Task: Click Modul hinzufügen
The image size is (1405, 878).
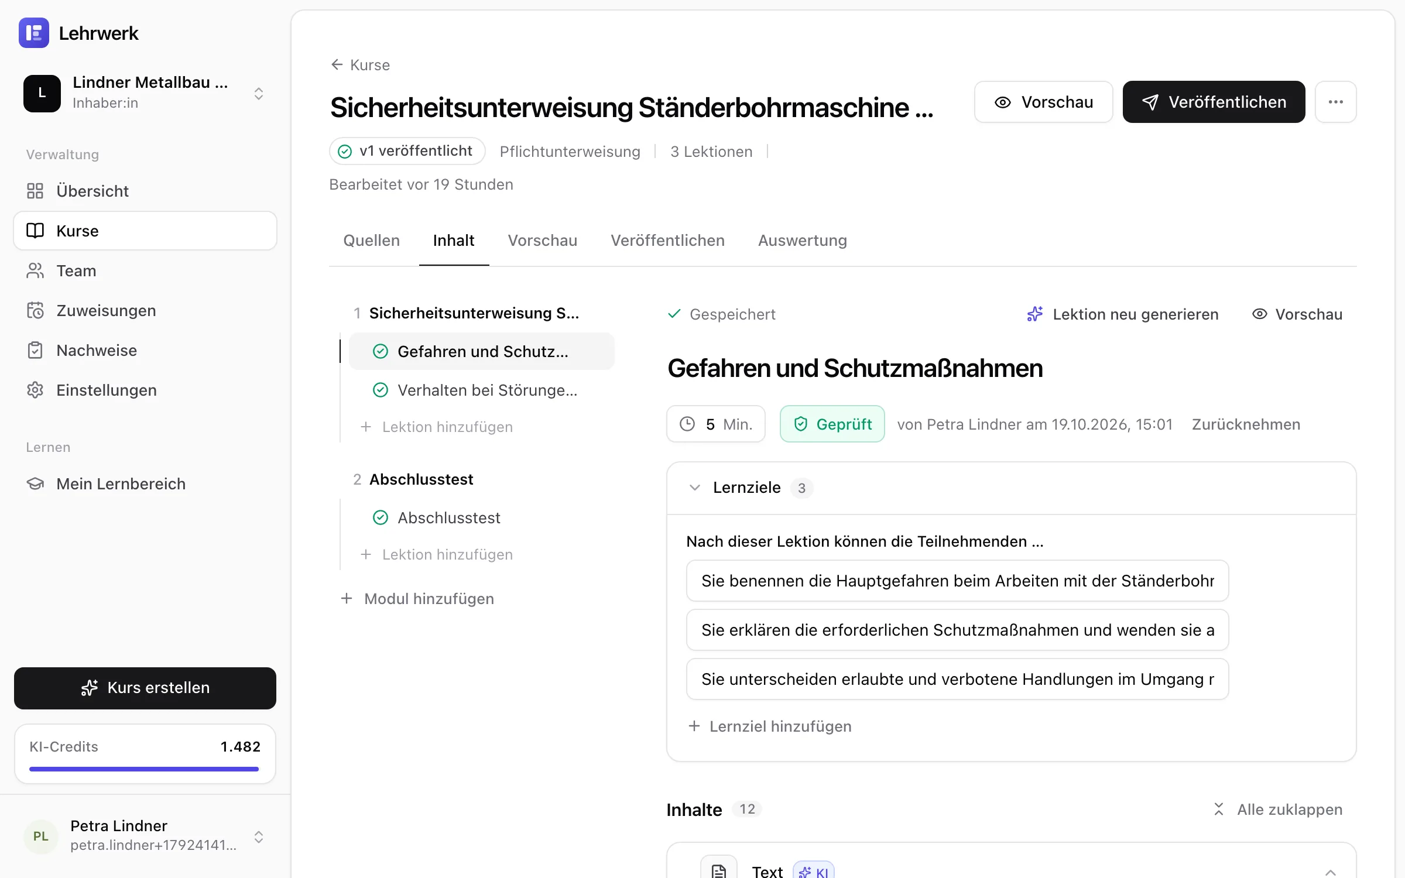Action: coord(417,598)
